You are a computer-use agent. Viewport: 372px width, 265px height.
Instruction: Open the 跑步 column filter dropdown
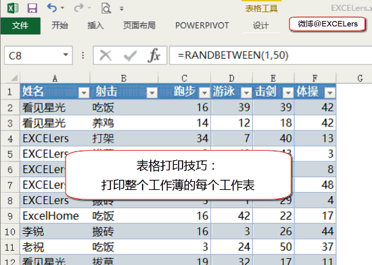[204, 93]
